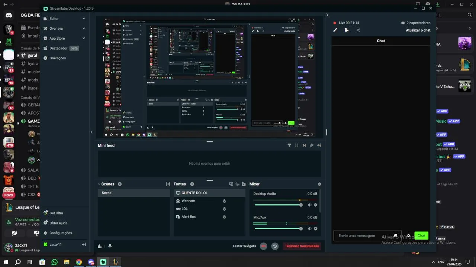Open WhatsApp from the taskbar

point(55,262)
